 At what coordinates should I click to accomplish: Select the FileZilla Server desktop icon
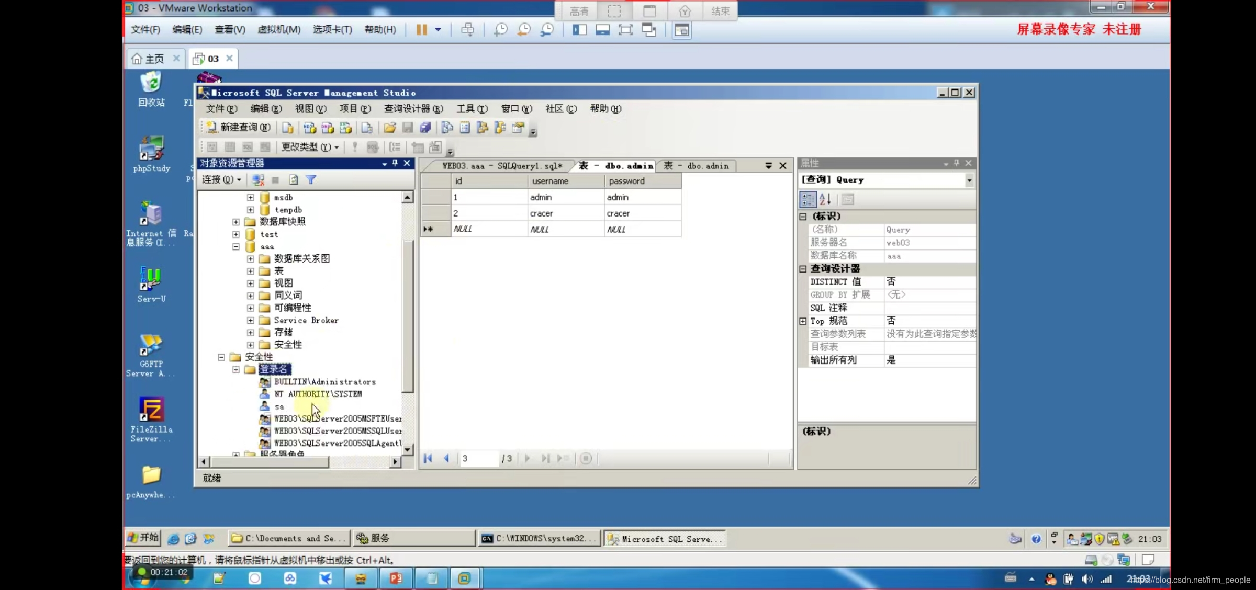click(151, 420)
